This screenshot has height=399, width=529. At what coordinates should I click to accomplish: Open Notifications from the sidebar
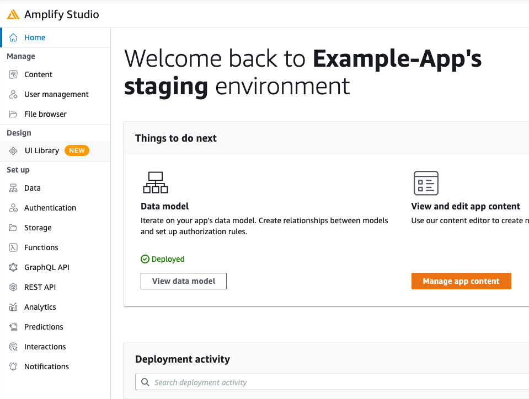click(x=12, y=366)
